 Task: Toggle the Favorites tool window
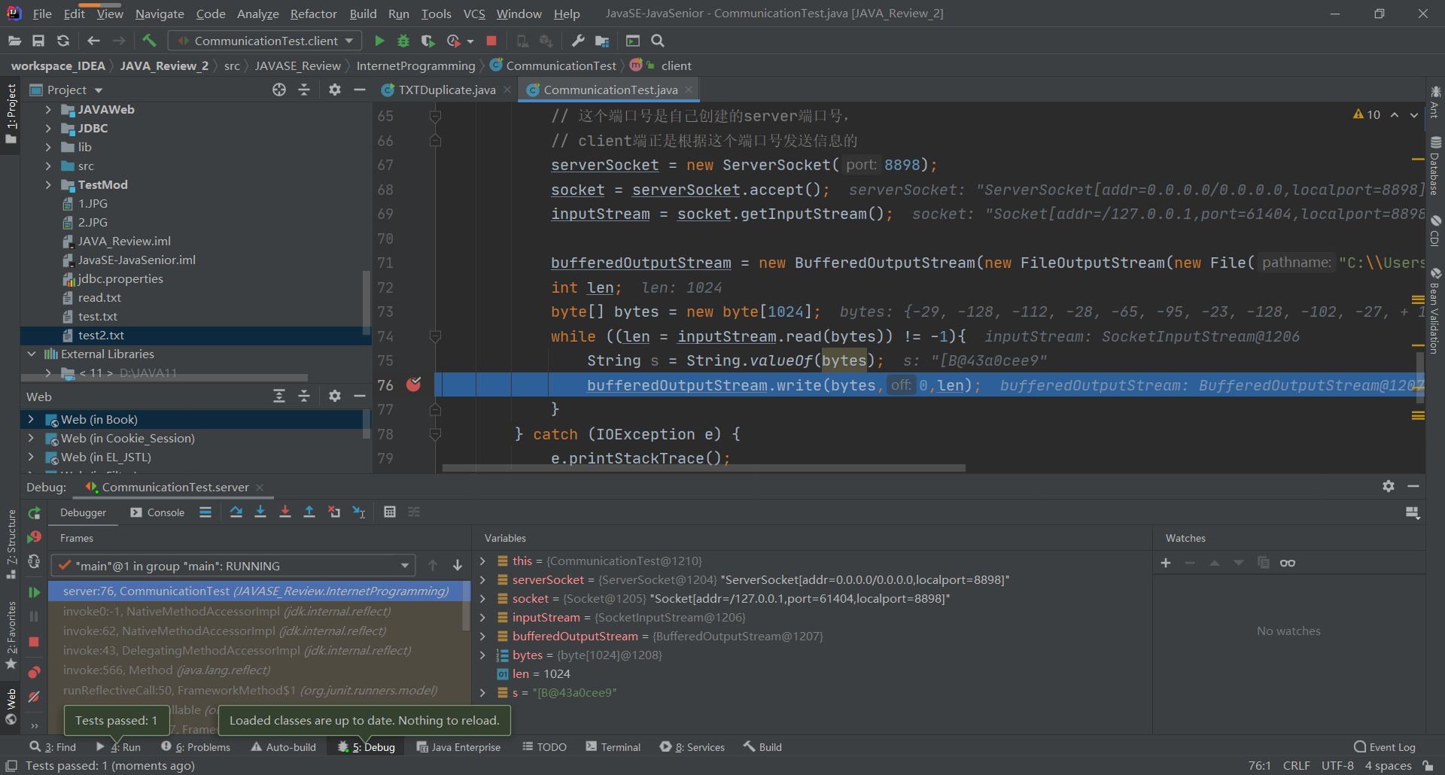tap(11, 636)
